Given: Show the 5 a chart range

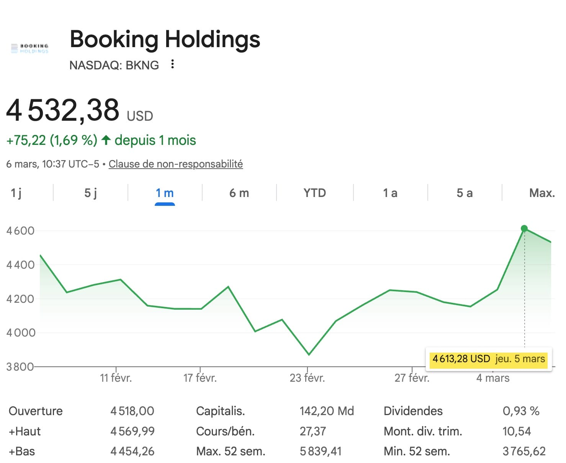Looking at the screenshot, I should pyautogui.click(x=465, y=193).
